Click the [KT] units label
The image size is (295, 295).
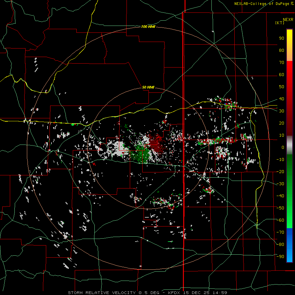(x=280, y=23)
